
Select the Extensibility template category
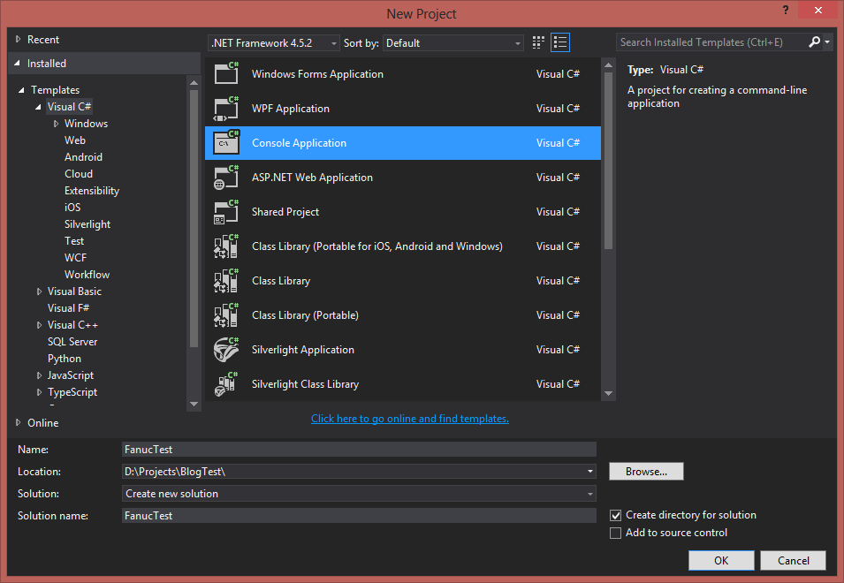92,191
